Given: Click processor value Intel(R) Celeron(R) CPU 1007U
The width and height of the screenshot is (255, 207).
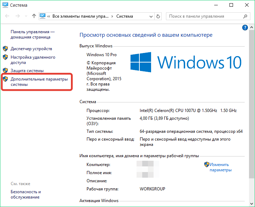Looking at the screenshot, I should point(188,111).
